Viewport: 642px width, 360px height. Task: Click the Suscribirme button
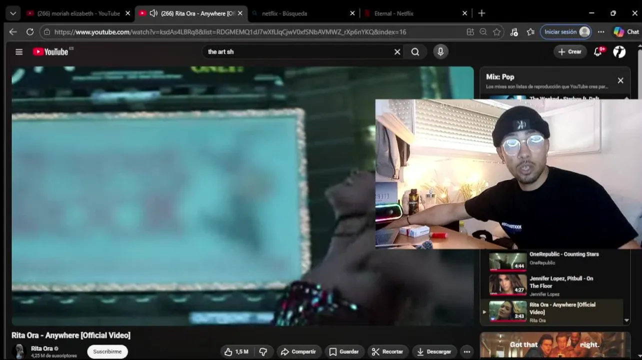click(x=107, y=351)
